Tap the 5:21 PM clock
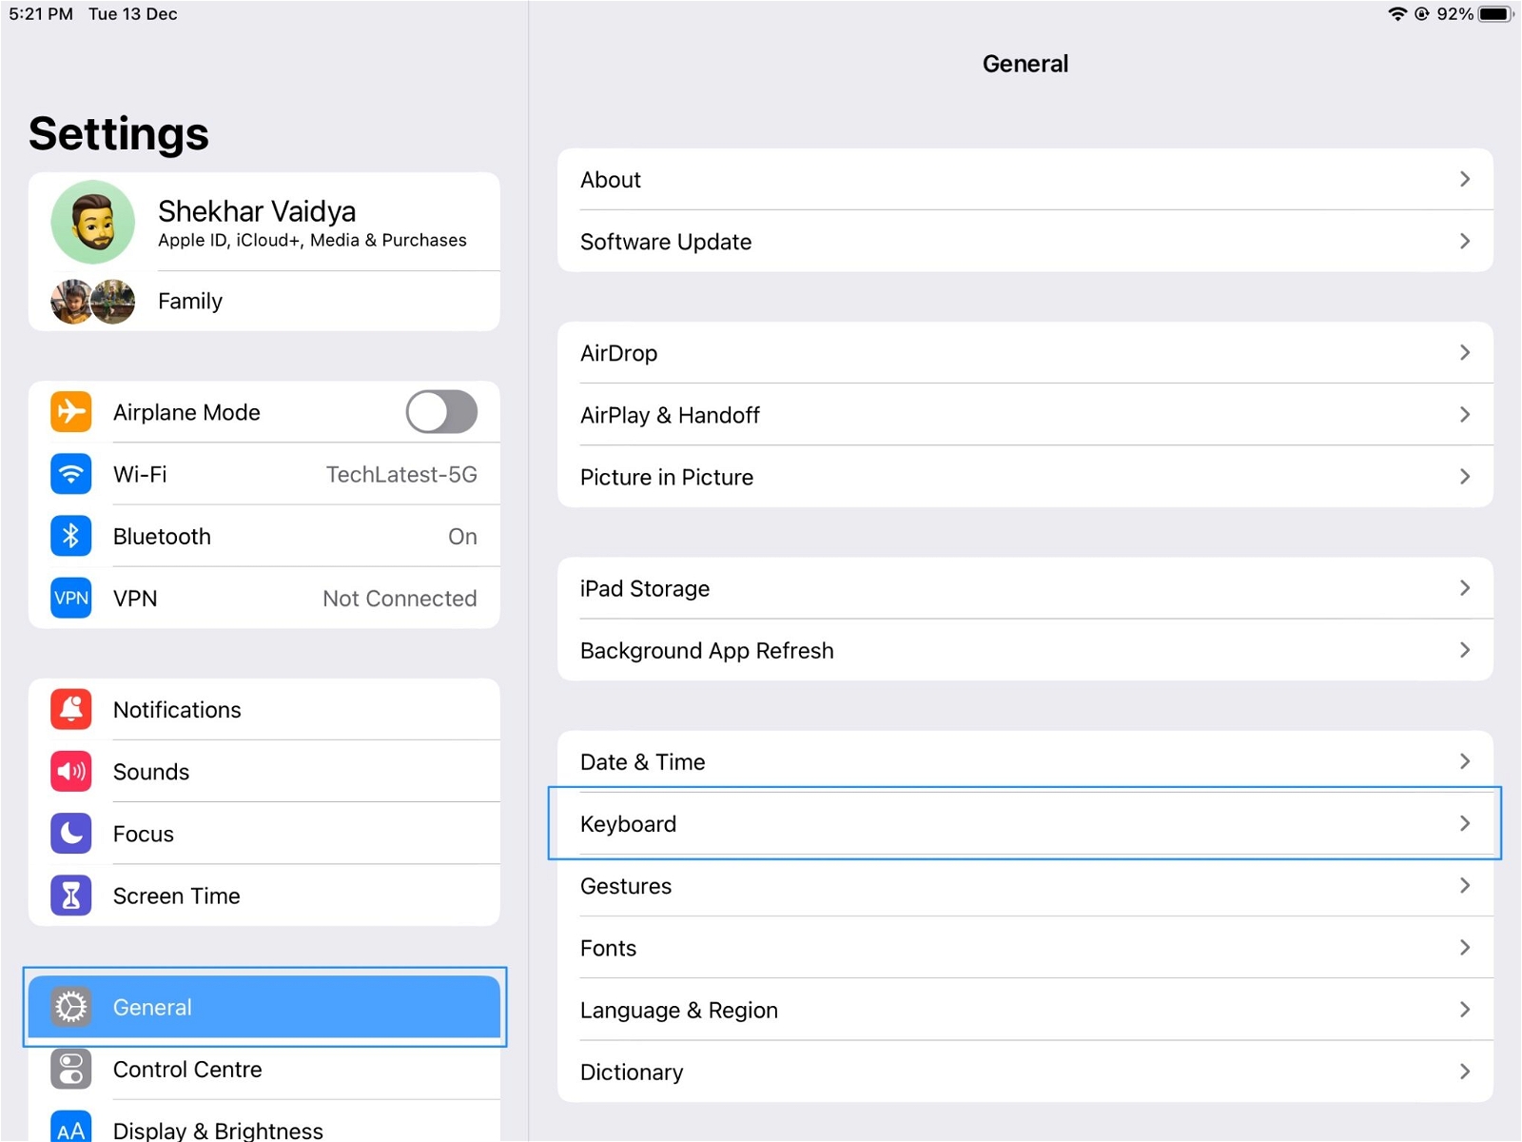The image size is (1522, 1142). 41,14
